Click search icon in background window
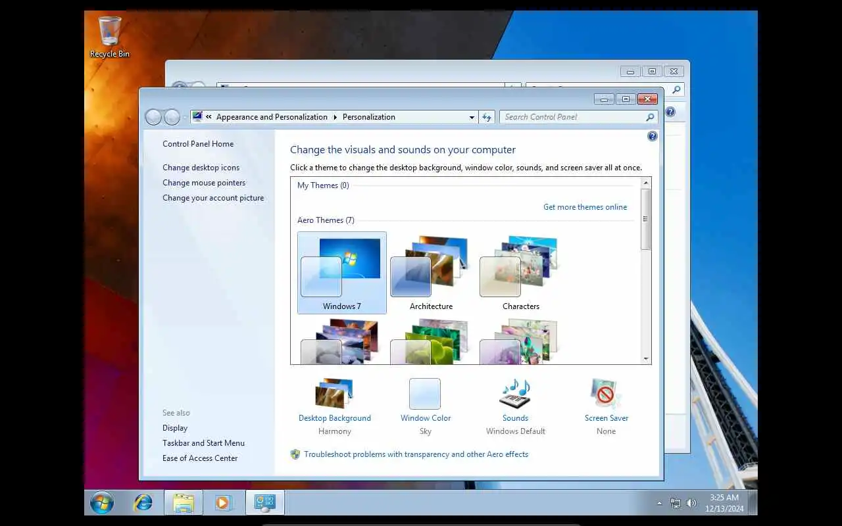Image resolution: width=842 pixels, height=526 pixels. (x=677, y=89)
